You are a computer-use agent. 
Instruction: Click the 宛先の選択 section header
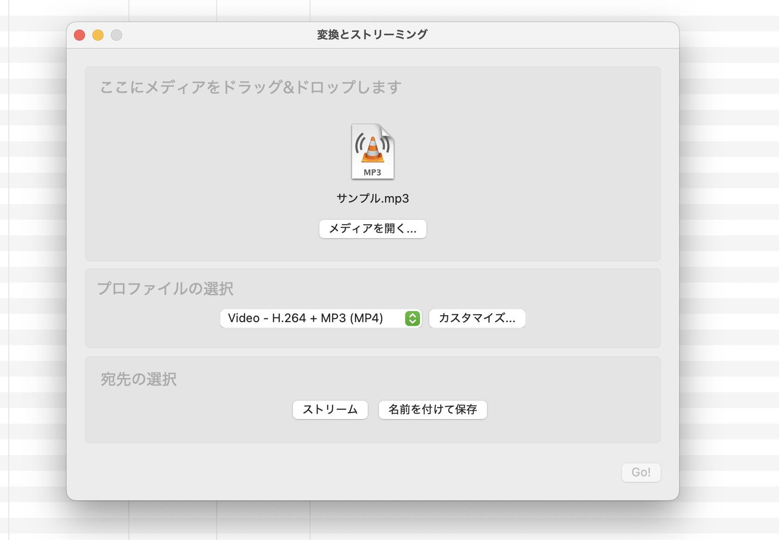pyautogui.click(x=137, y=379)
